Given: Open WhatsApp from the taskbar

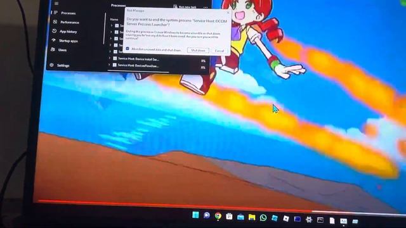Looking at the screenshot, I should coord(263,218).
